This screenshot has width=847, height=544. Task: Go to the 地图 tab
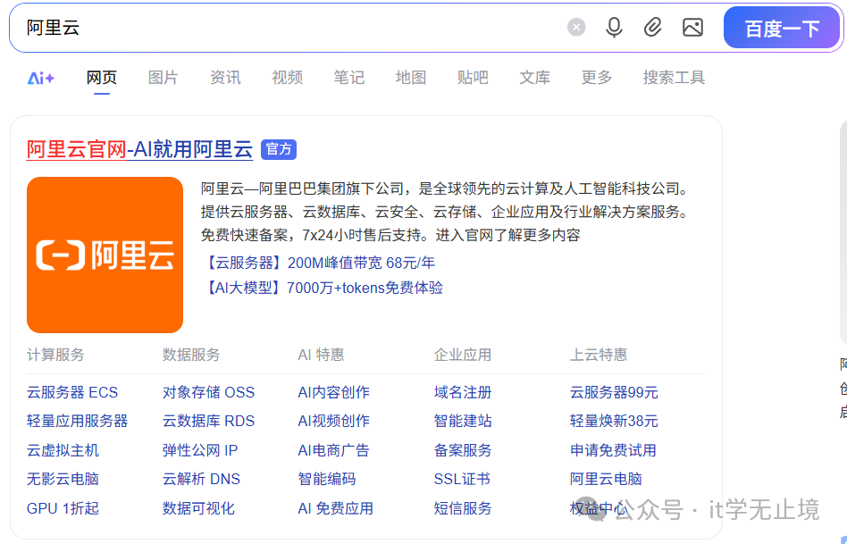click(x=410, y=78)
